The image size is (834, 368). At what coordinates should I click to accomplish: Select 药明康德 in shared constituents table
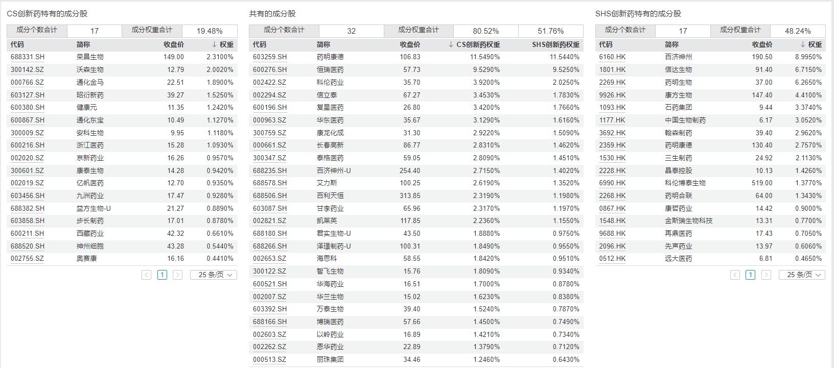[x=330, y=57]
